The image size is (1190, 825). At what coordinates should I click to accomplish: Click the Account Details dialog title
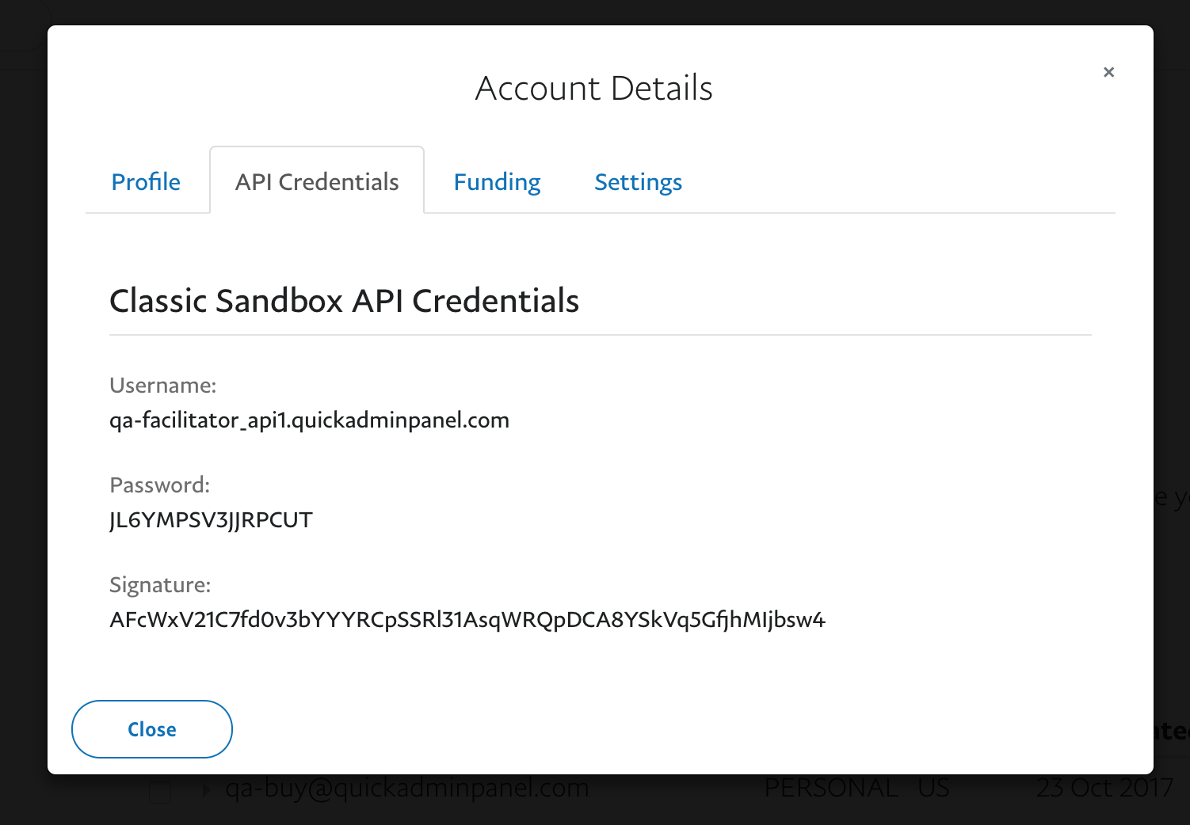594,88
